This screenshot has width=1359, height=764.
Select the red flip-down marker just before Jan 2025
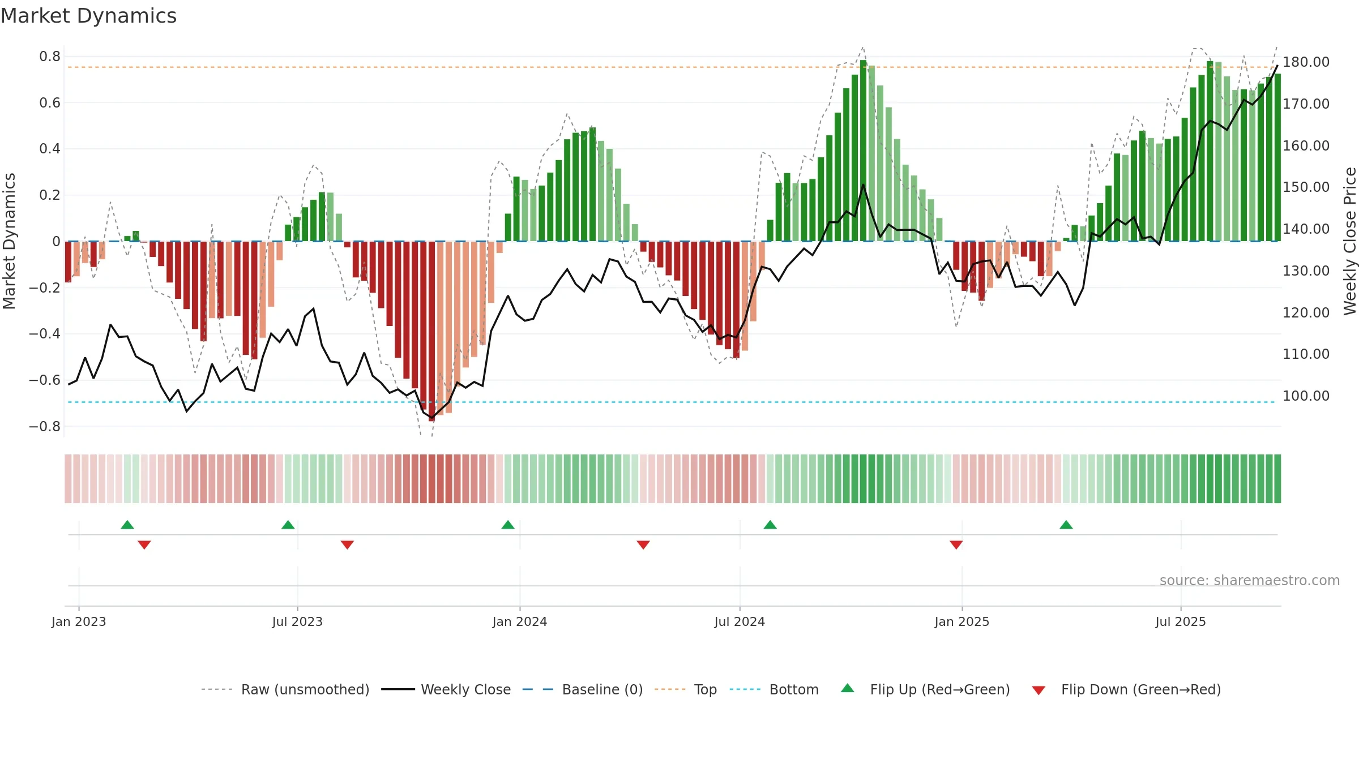(x=956, y=544)
